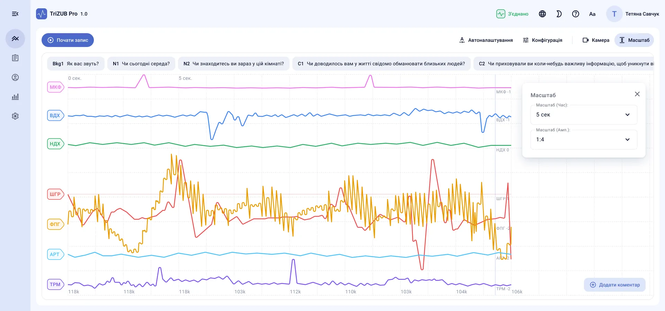Open the clipboard reports sidebar icon
This screenshot has height=311, width=665.
coord(15,58)
